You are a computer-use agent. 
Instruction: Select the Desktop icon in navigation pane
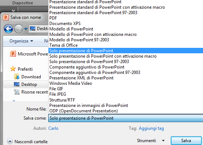[x=17, y=84]
